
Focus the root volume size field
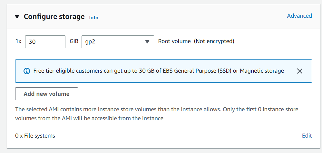pyautogui.click(x=45, y=41)
